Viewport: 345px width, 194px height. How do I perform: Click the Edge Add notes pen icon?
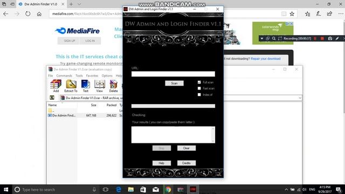[x=319, y=14]
